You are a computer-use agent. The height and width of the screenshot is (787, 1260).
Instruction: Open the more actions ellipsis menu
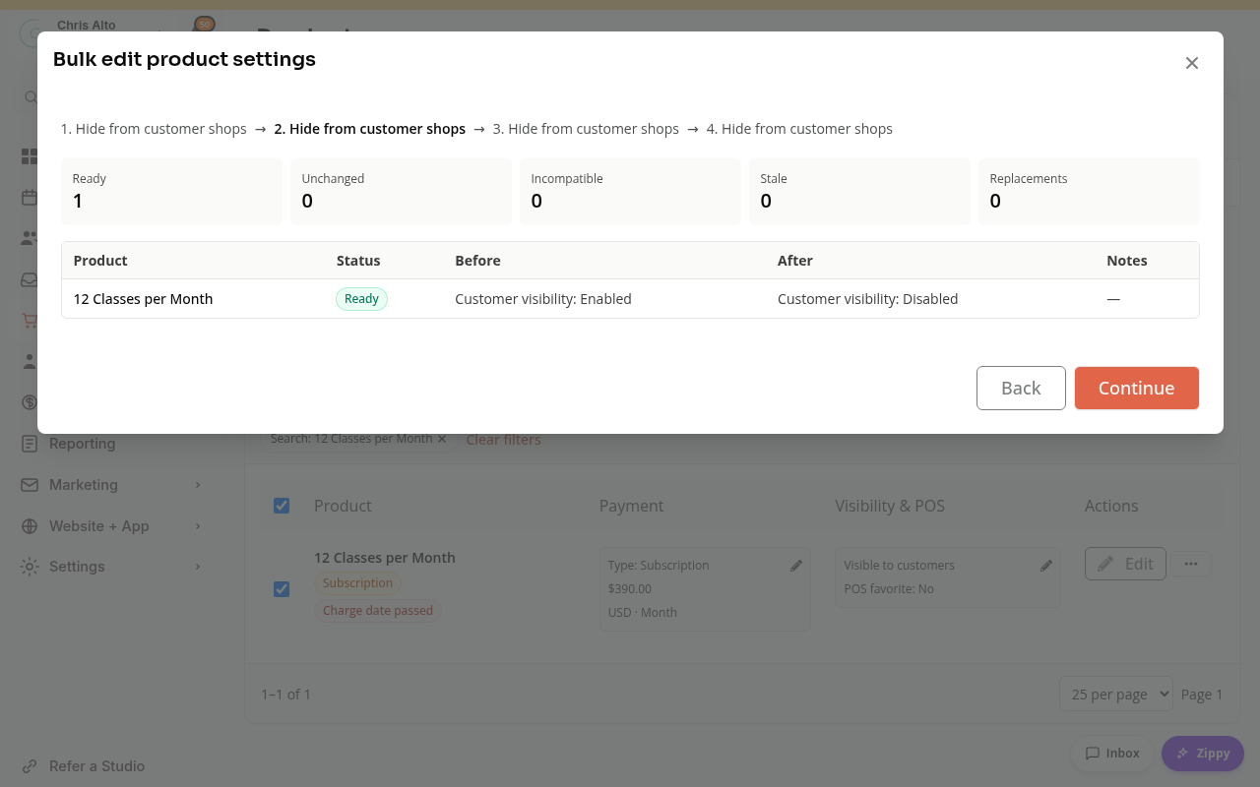click(x=1191, y=564)
